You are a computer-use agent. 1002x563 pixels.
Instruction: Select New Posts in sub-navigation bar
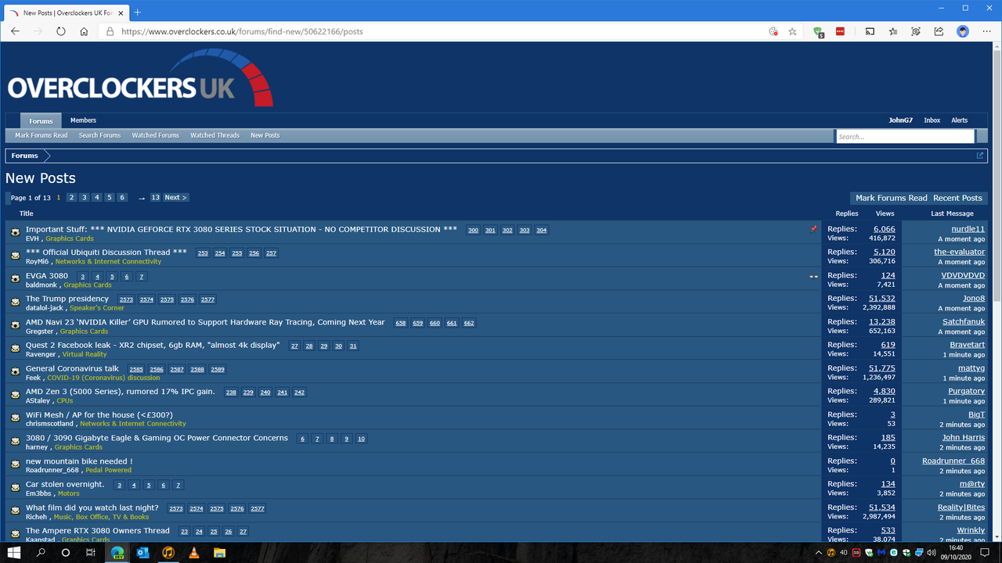point(265,135)
